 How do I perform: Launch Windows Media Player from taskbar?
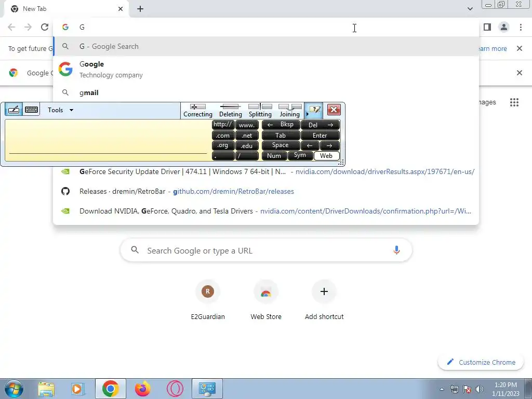click(77, 389)
